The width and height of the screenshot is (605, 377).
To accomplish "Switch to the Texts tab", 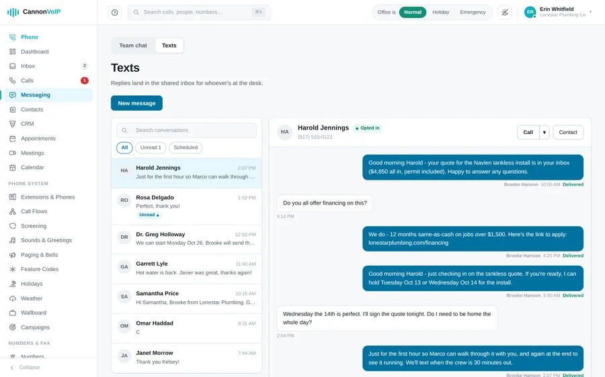I will (169, 46).
